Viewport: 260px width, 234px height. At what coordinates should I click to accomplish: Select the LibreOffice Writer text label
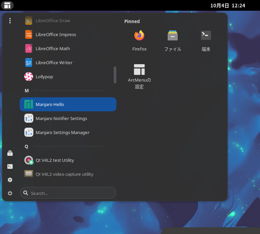[x=54, y=63]
